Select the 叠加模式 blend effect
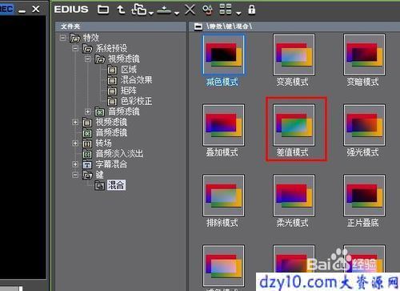 click(x=223, y=131)
